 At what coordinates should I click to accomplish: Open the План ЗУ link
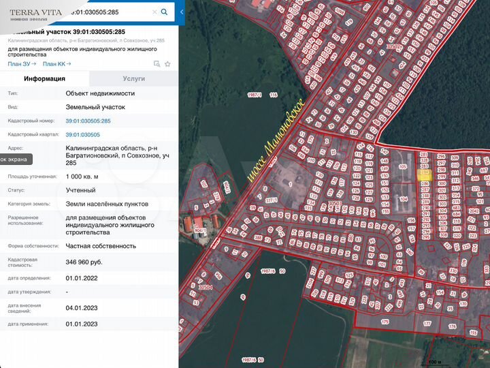[x=19, y=64]
